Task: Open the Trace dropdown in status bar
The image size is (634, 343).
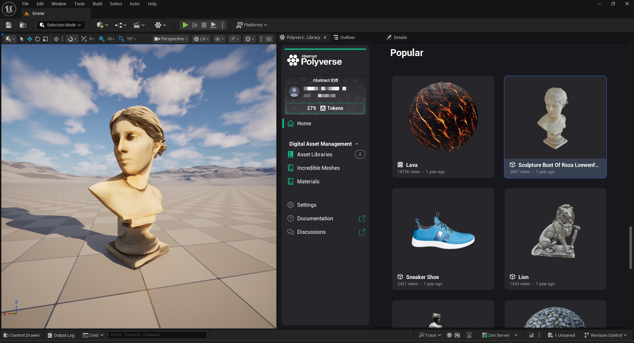Action: tap(430, 335)
